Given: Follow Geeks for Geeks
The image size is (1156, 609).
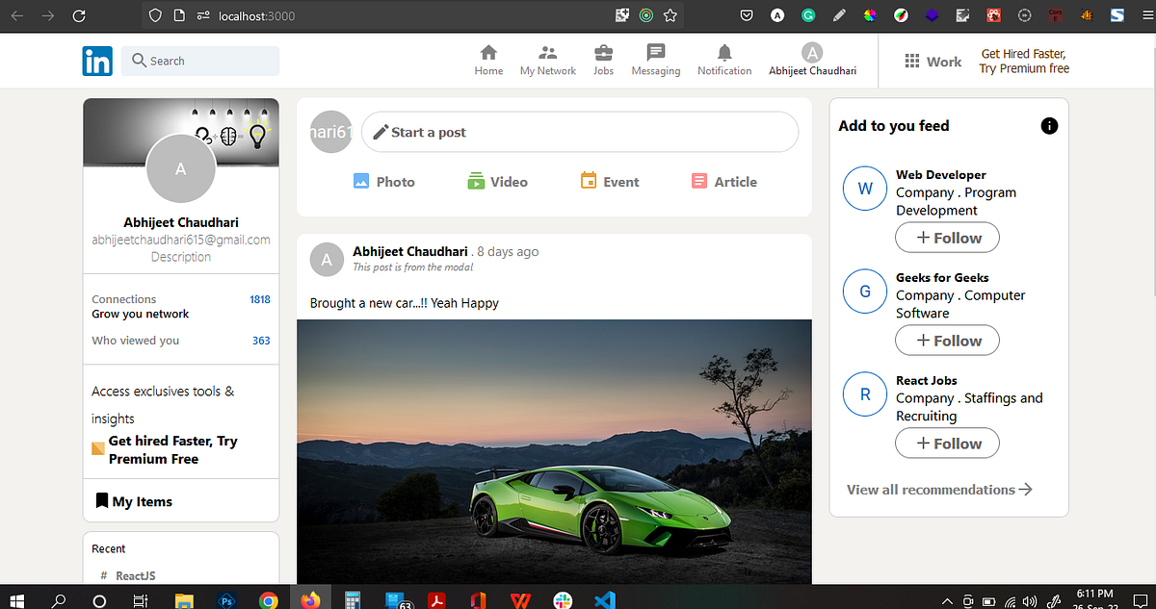Looking at the screenshot, I should (x=947, y=340).
